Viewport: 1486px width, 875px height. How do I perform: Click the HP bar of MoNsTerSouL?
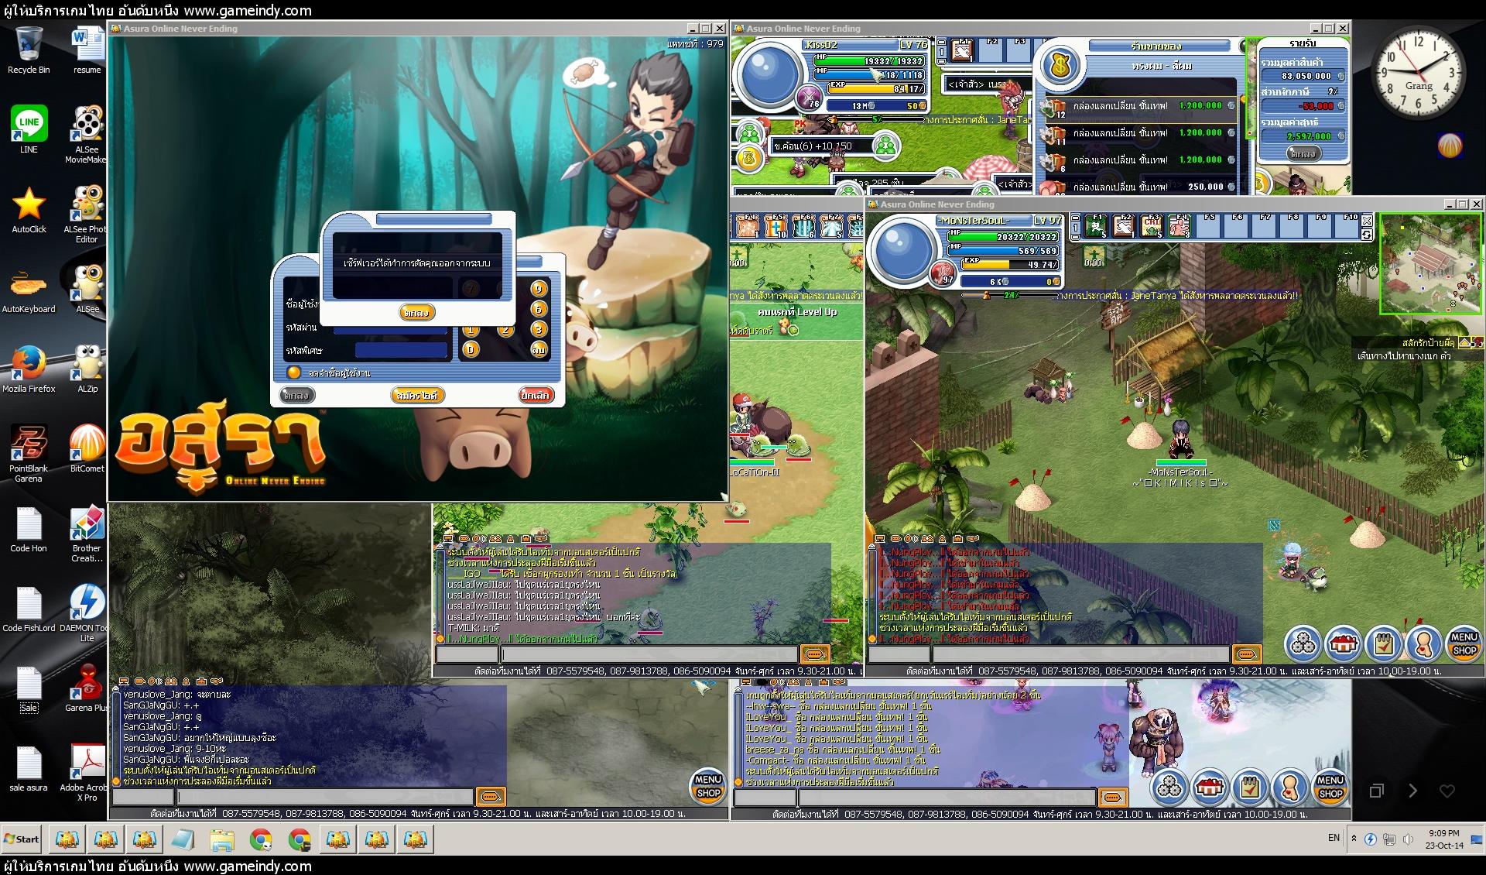[1002, 237]
